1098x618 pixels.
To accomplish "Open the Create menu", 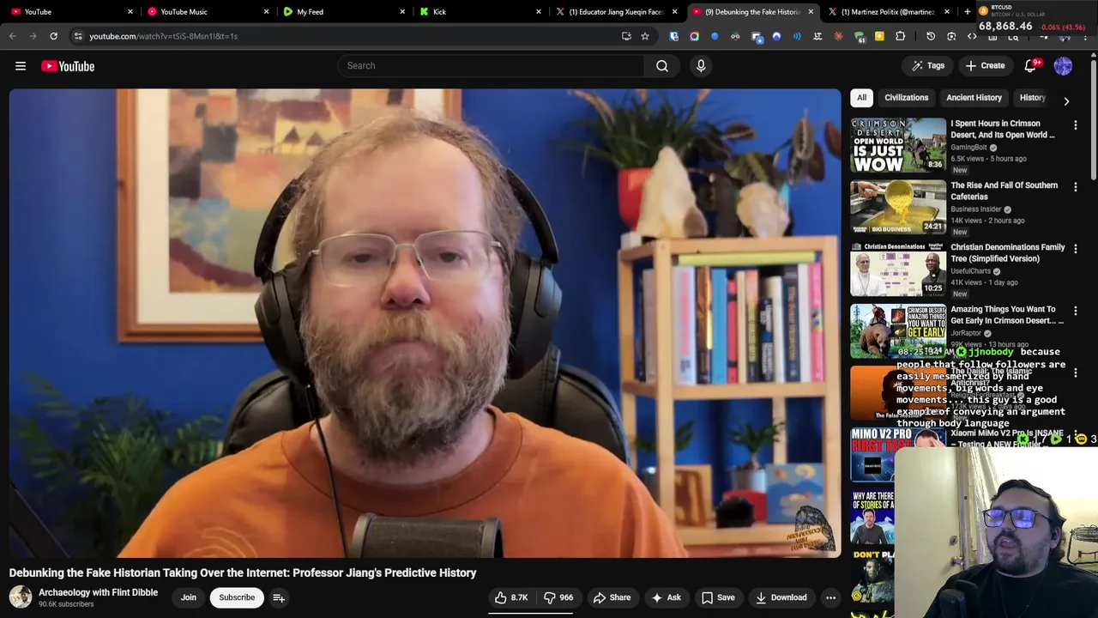I will click(x=985, y=66).
